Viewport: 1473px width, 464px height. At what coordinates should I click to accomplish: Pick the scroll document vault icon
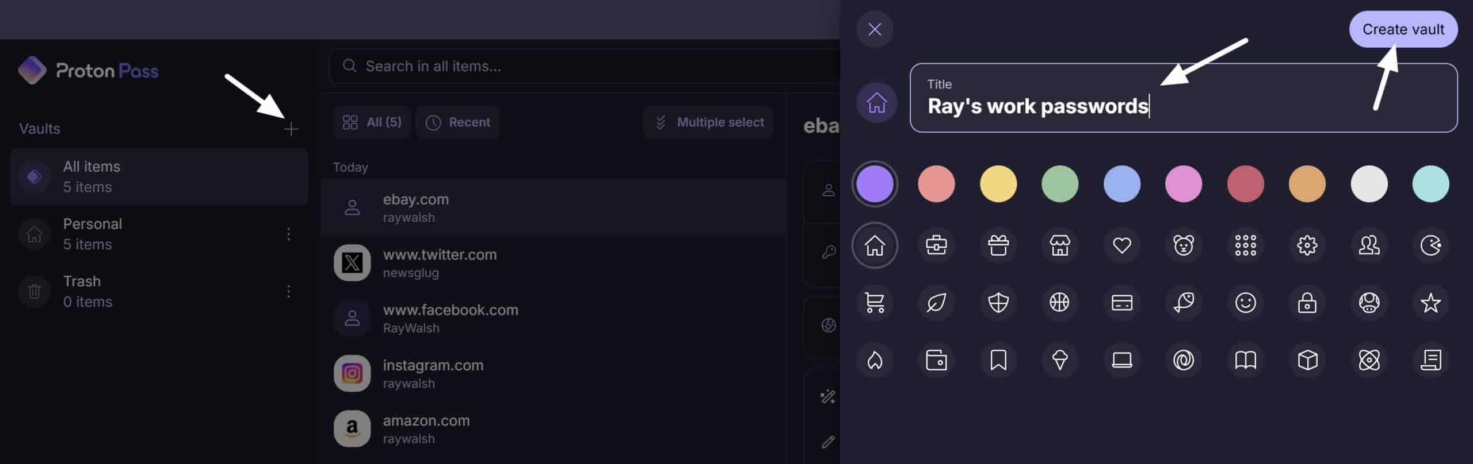[x=1431, y=360]
